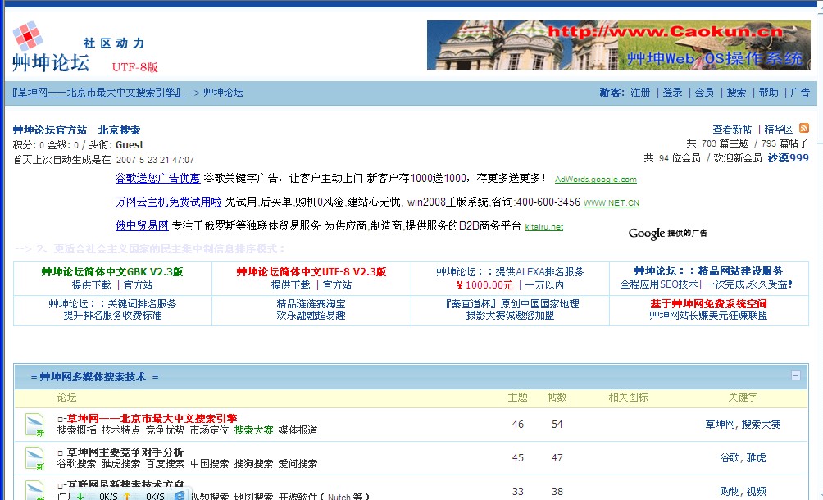Click 注册 in the top navigation

(x=640, y=93)
